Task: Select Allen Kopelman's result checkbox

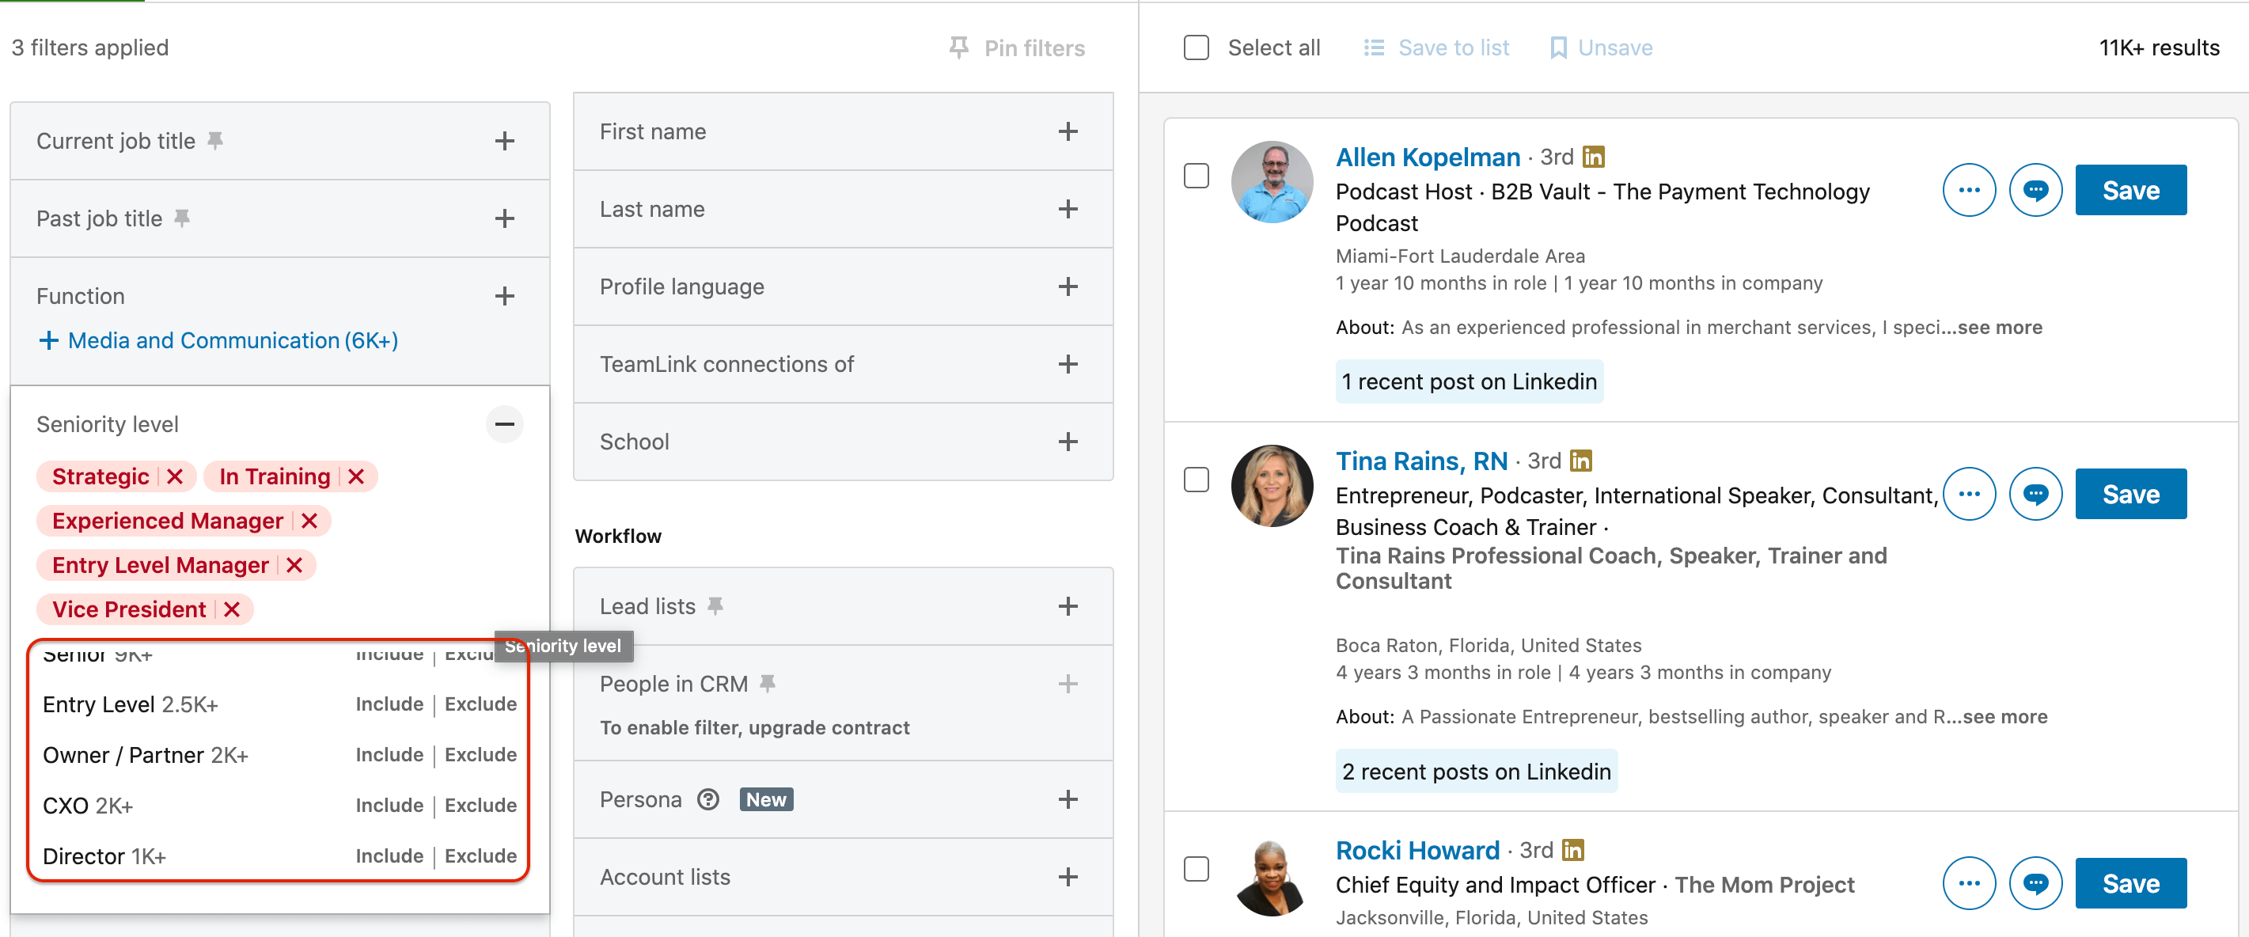Action: (1195, 176)
